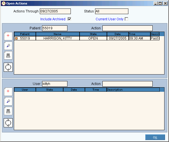Screen dimensions: 169x142
Task: Click the OK button
Action: click(x=155, y=137)
